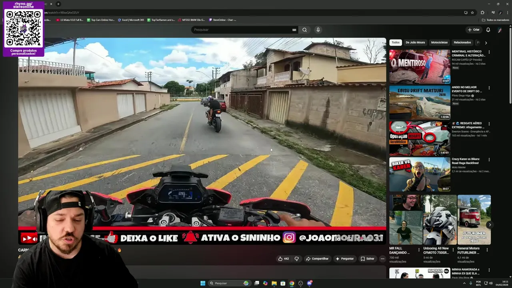Open options for MINHA NAMORADA x MINHA EX video
This screenshot has height=288, width=512.
click(489, 270)
